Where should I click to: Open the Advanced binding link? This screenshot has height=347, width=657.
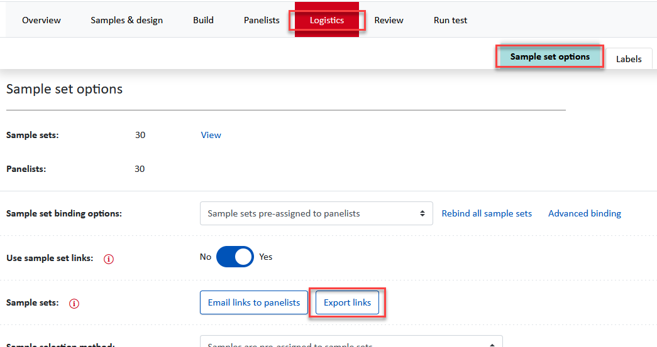tap(584, 213)
